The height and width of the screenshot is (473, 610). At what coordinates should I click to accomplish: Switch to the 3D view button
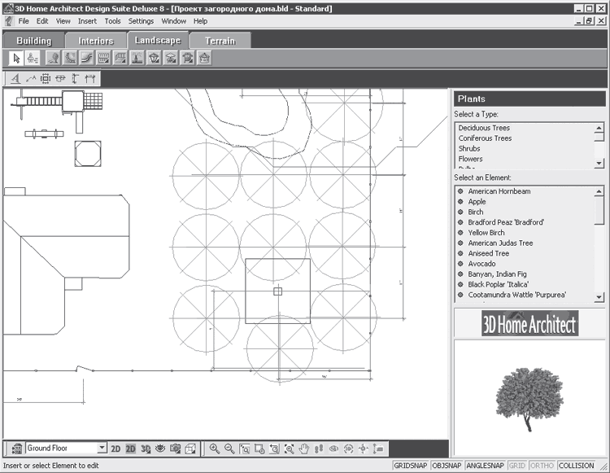[x=146, y=449]
